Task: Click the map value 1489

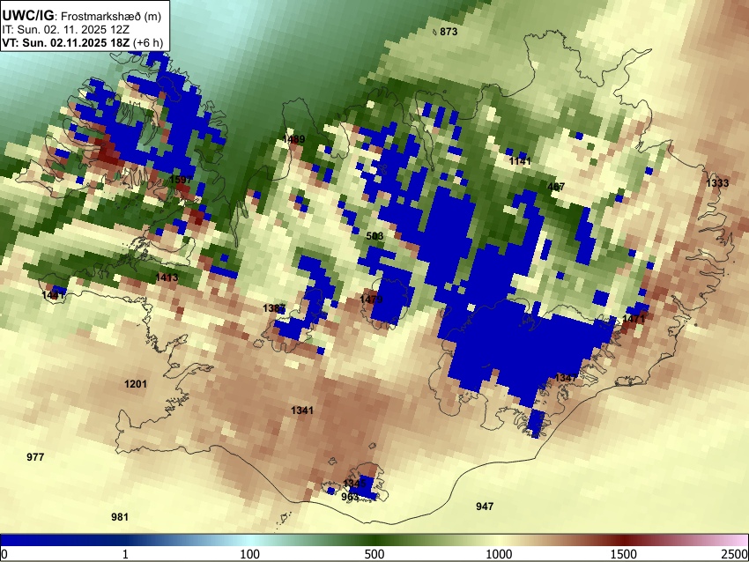Action: (x=293, y=139)
